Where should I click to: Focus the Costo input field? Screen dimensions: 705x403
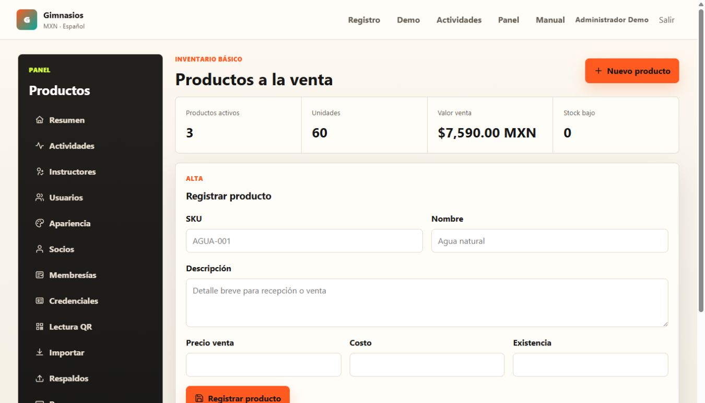point(427,365)
